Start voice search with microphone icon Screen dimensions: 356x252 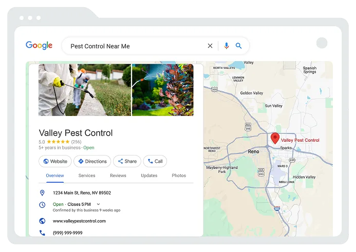pos(226,46)
